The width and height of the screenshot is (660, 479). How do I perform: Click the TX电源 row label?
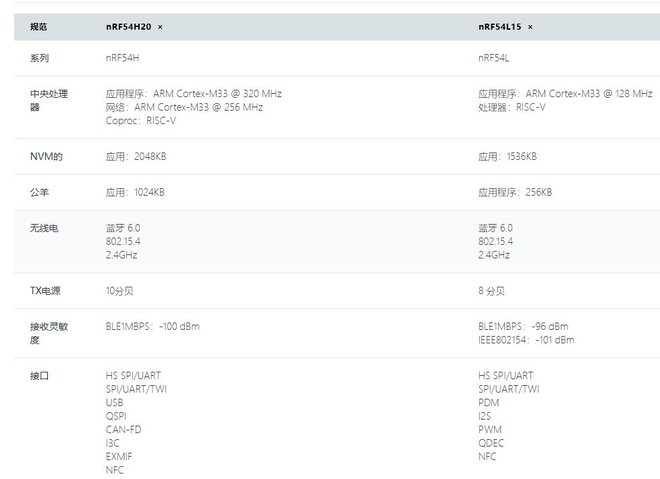[x=45, y=291]
